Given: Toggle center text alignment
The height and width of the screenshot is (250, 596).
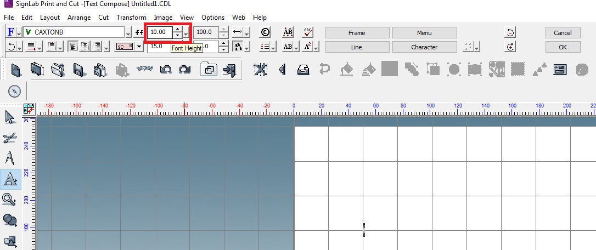Looking at the screenshot, I should [x=86, y=47].
